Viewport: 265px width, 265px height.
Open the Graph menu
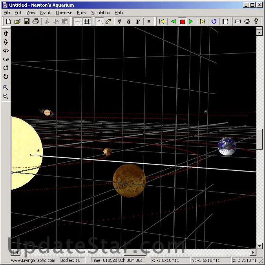46,13
